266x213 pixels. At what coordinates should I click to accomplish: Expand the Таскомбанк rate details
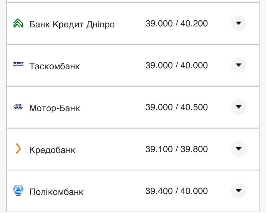(x=238, y=65)
